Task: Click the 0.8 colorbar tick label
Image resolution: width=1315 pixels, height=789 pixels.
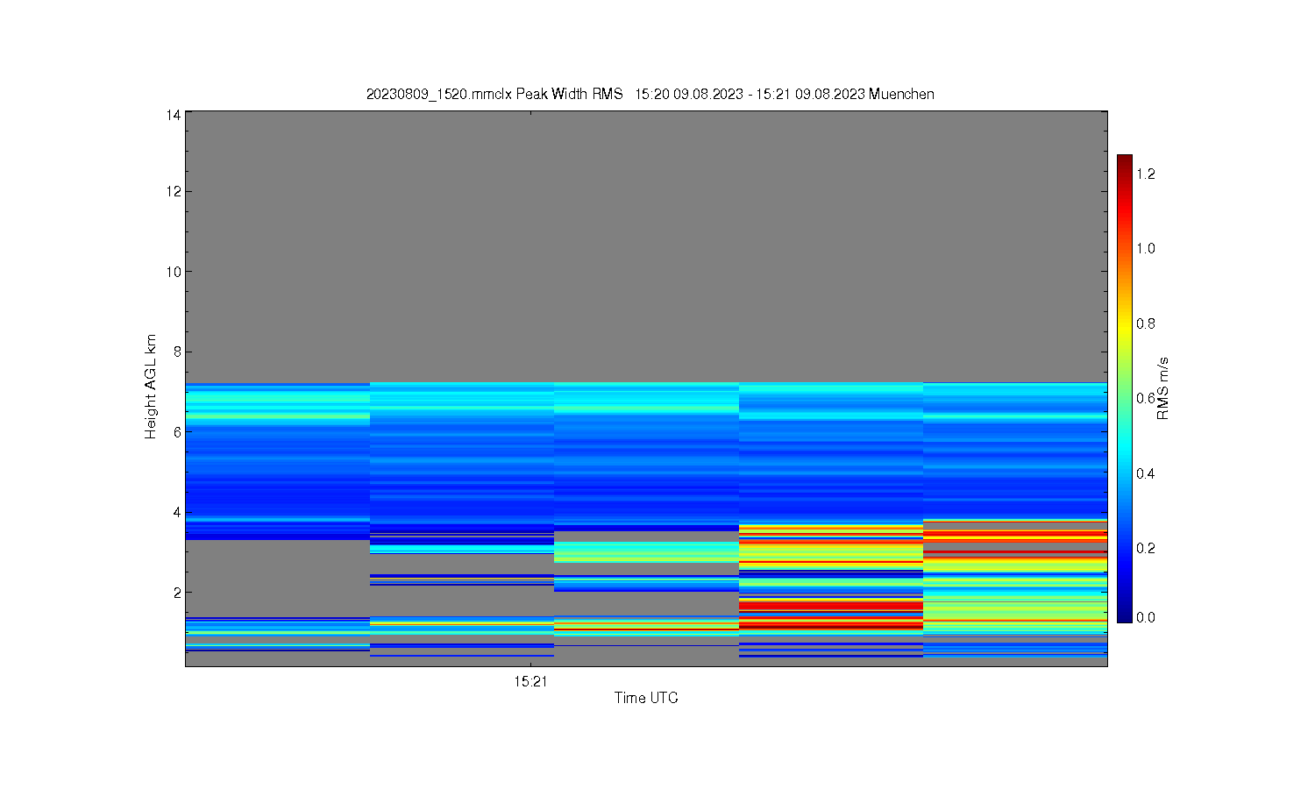Action: (x=1145, y=323)
